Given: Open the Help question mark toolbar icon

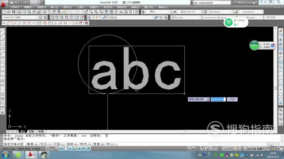Looking at the screenshot, I should [137, 12].
